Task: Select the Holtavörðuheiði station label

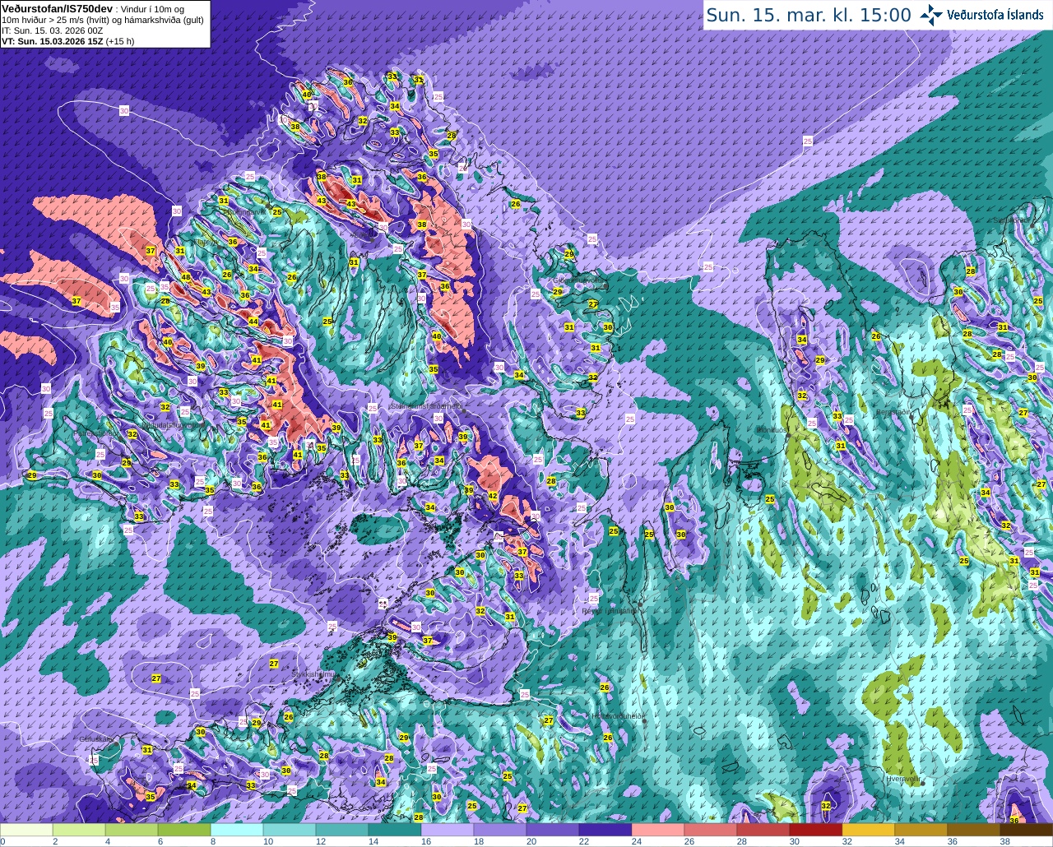Action: pos(616,715)
